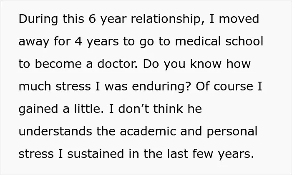This screenshot has height=175, width=292.
Task: Click the word "medical" in the text
Action: point(198,41)
